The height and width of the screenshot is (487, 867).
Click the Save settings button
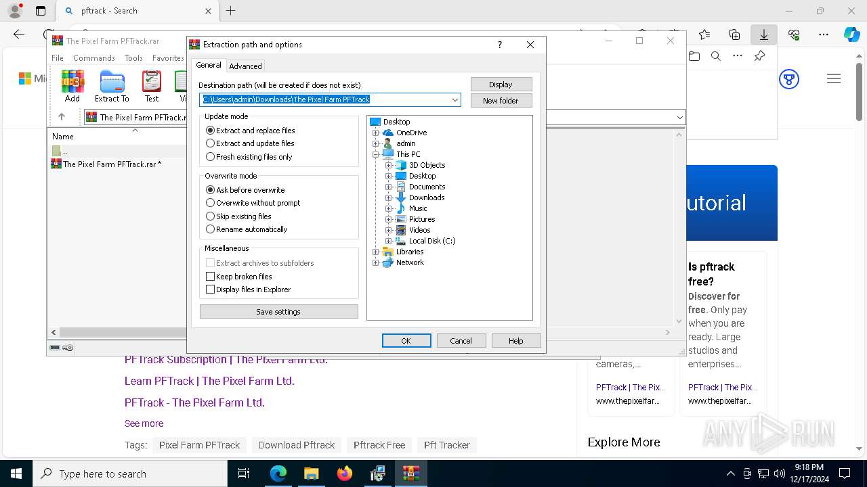pyautogui.click(x=278, y=312)
